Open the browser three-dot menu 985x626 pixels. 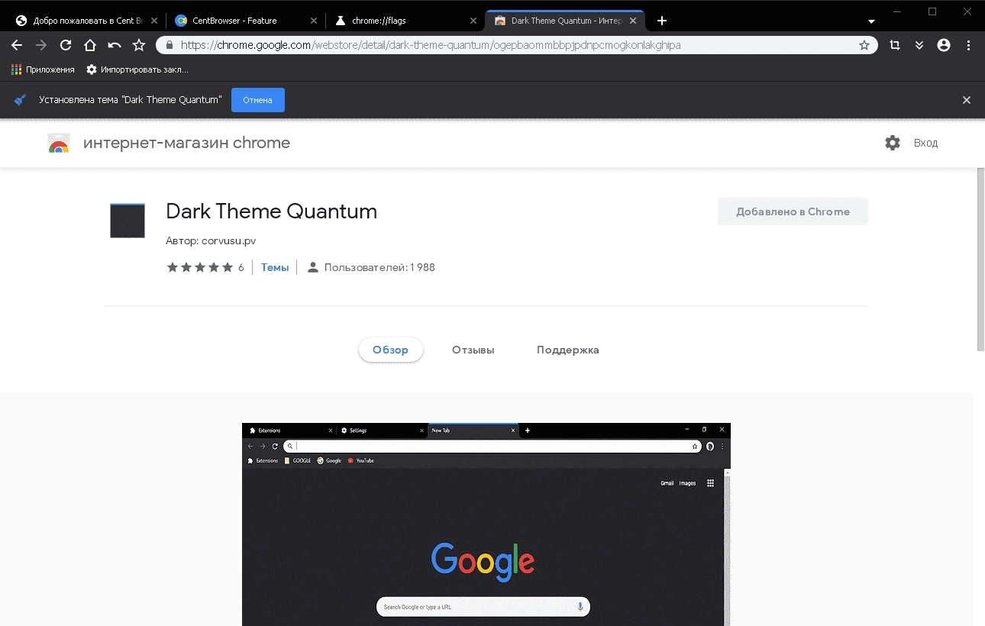(x=967, y=45)
